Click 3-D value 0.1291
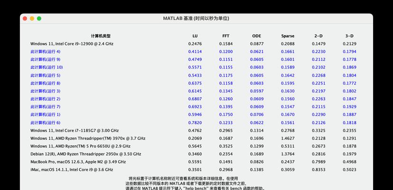Screen dimensions: 393x190 coord(349,138)
